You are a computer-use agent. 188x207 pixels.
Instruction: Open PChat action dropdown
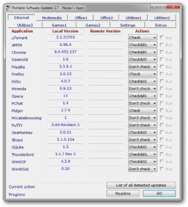pos(143,103)
